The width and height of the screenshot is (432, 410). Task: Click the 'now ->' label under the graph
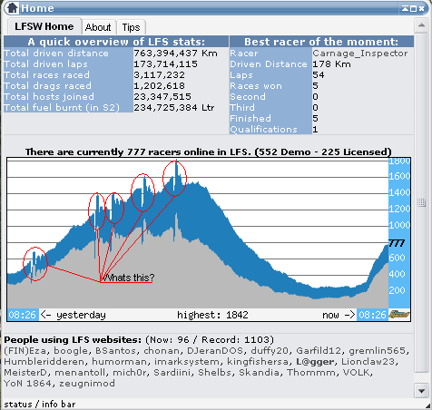[x=339, y=315]
